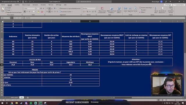186x105 pixels.
Task: Select the Légendaire ROI cell 20,4
Action: pyautogui.click(x=71, y=65)
